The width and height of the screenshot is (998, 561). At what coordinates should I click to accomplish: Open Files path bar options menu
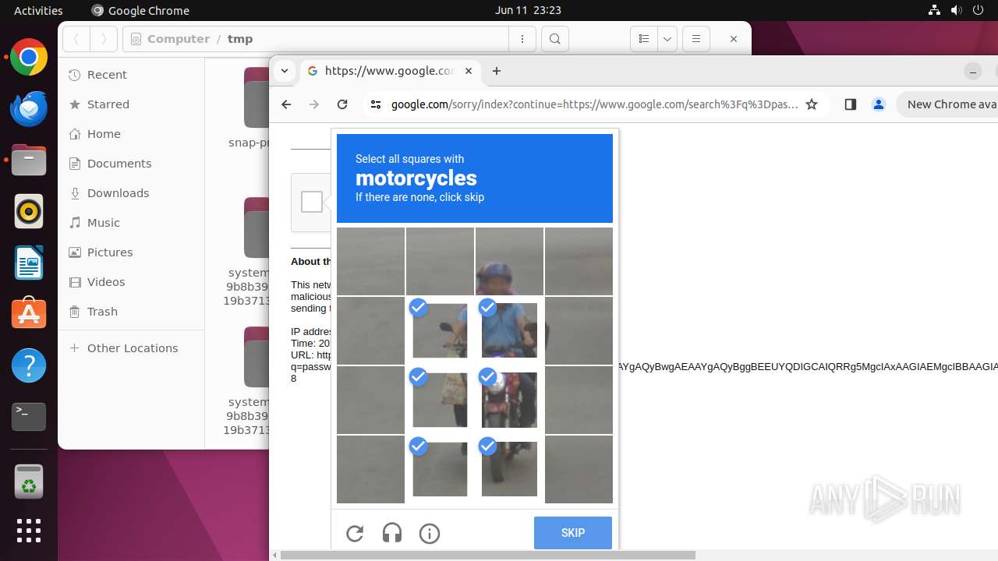click(522, 39)
